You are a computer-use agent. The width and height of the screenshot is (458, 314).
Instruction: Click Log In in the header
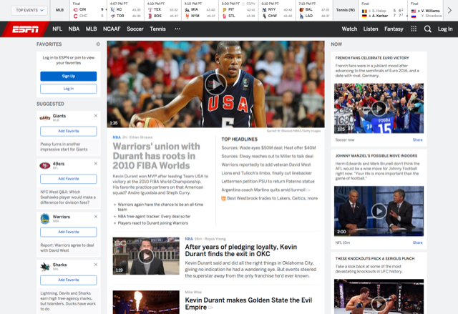pyautogui.click(x=445, y=29)
